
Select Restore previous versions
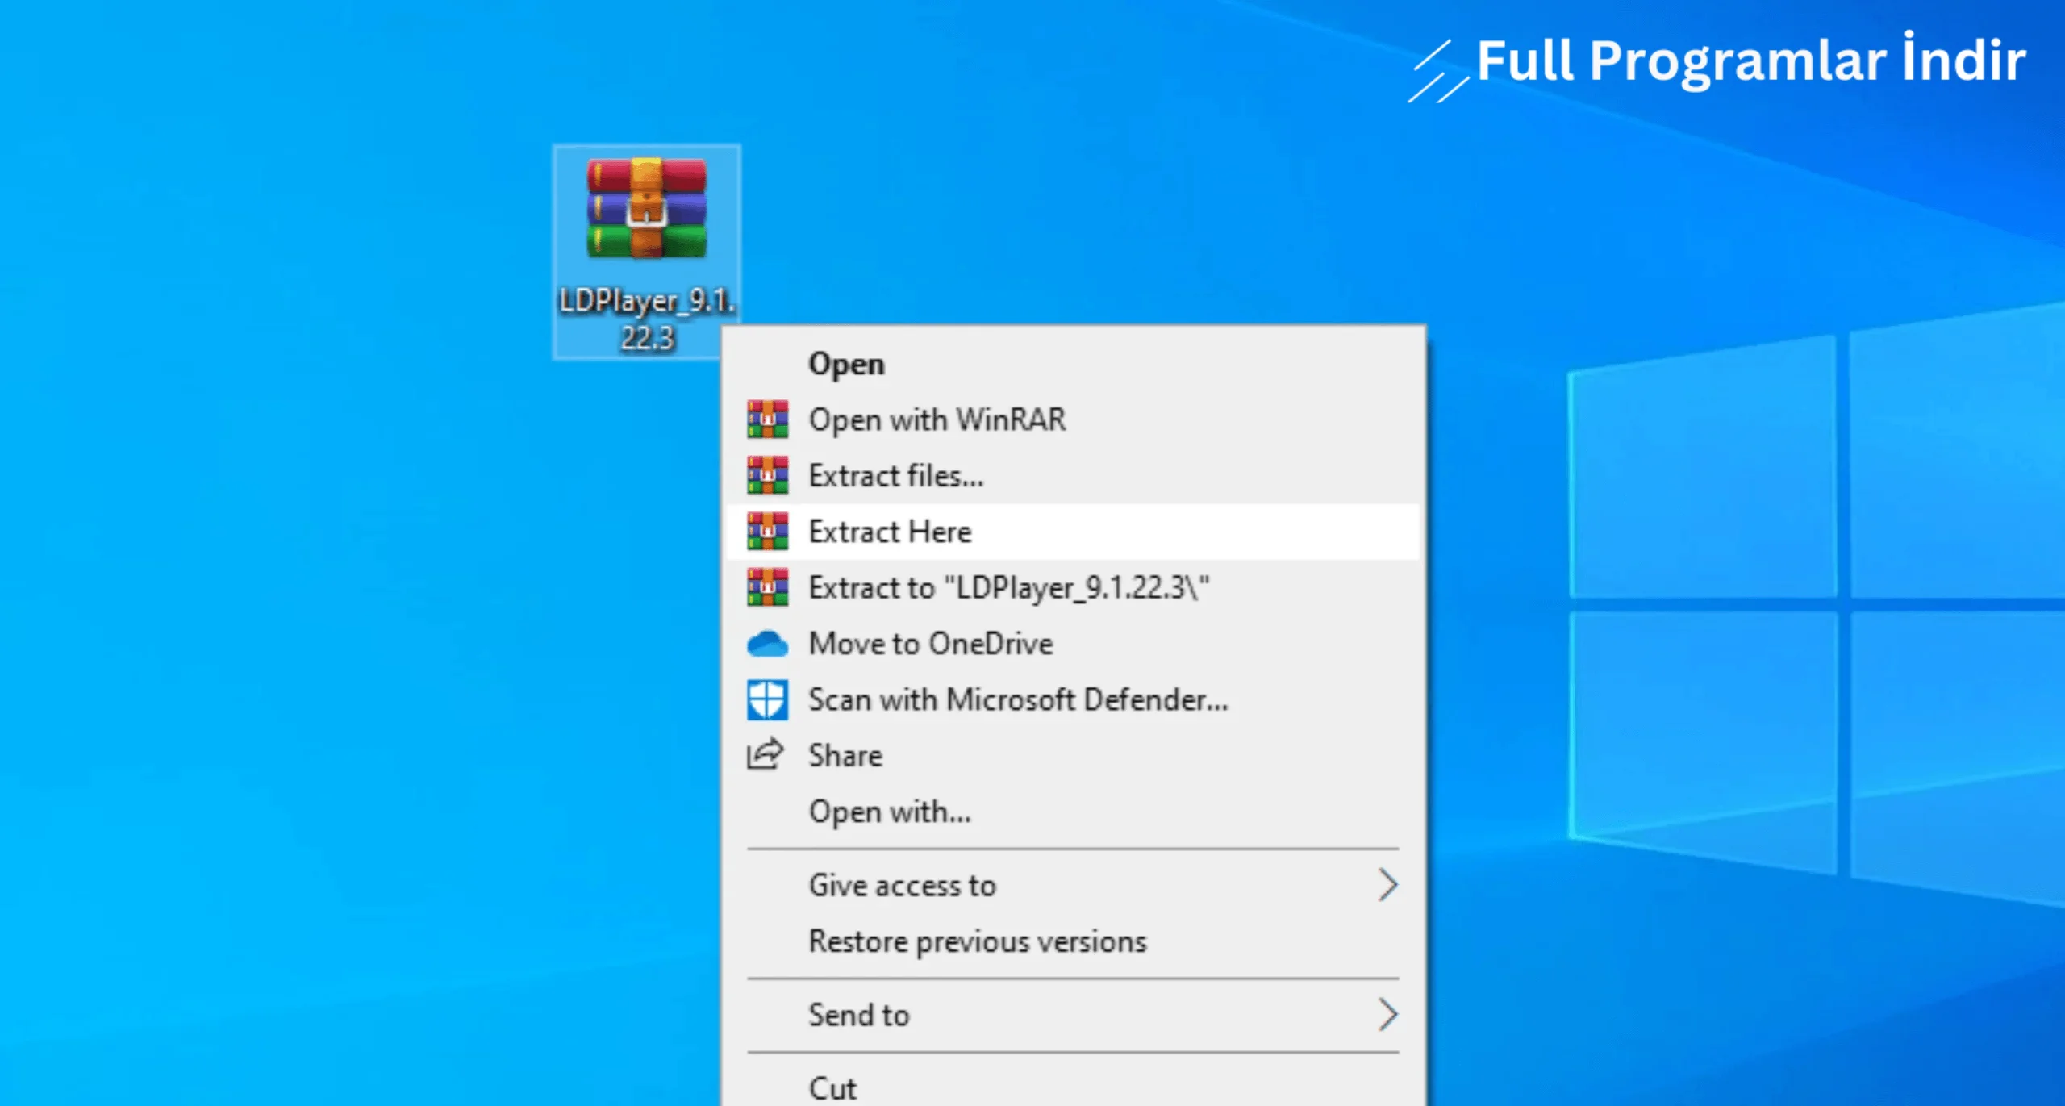point(1073,941)
